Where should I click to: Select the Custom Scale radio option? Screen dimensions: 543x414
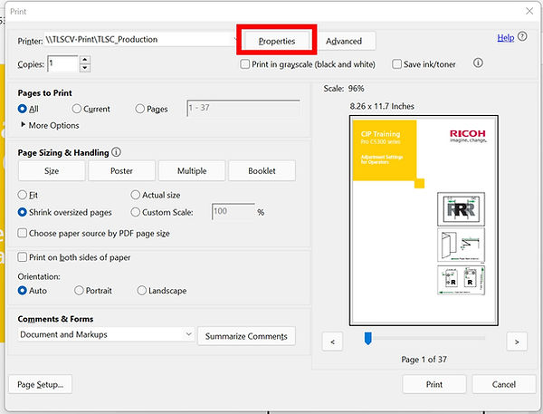click(x=136, y=212)
